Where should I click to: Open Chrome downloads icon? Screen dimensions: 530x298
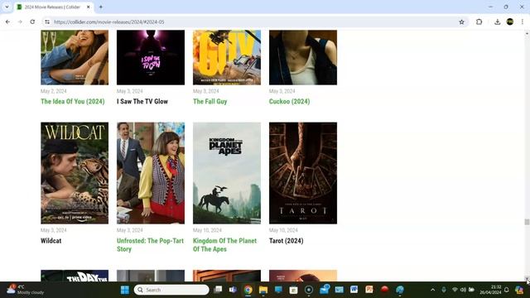tap(497, 22)
